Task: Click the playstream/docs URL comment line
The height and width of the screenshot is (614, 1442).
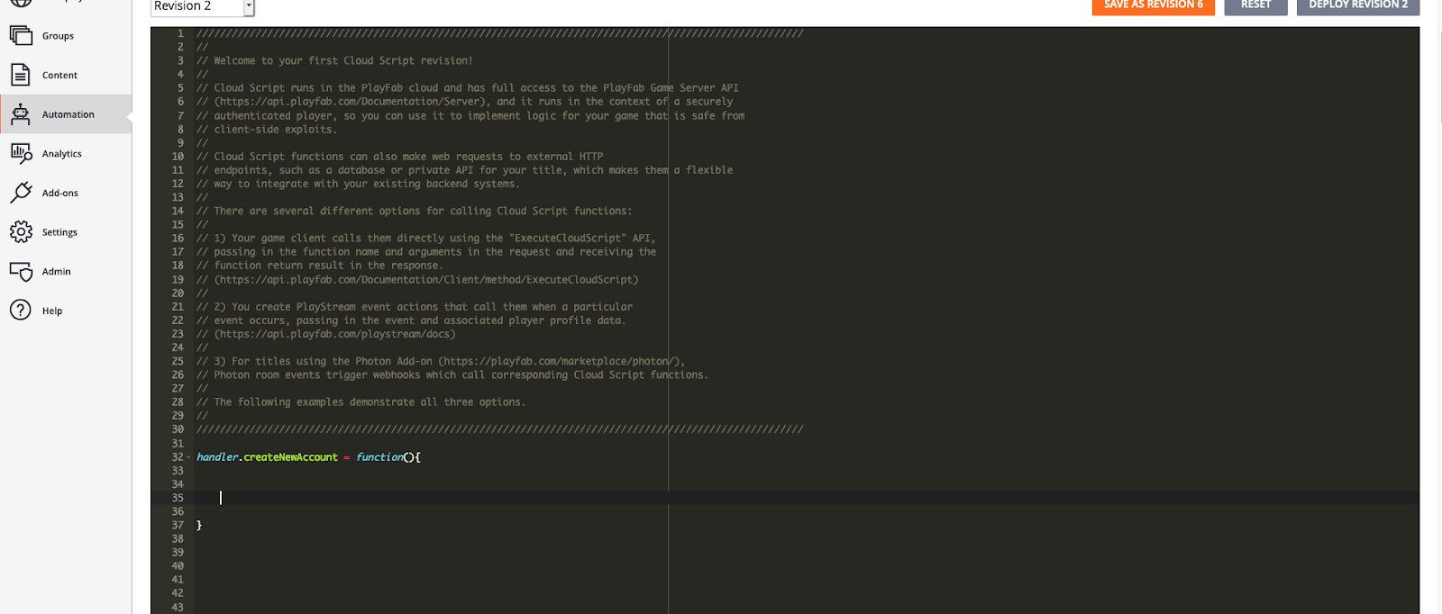Action: tap(326, 334)
